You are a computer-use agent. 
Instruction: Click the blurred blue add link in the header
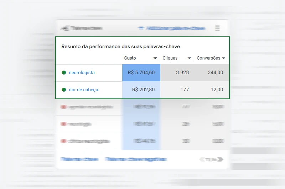172,28
